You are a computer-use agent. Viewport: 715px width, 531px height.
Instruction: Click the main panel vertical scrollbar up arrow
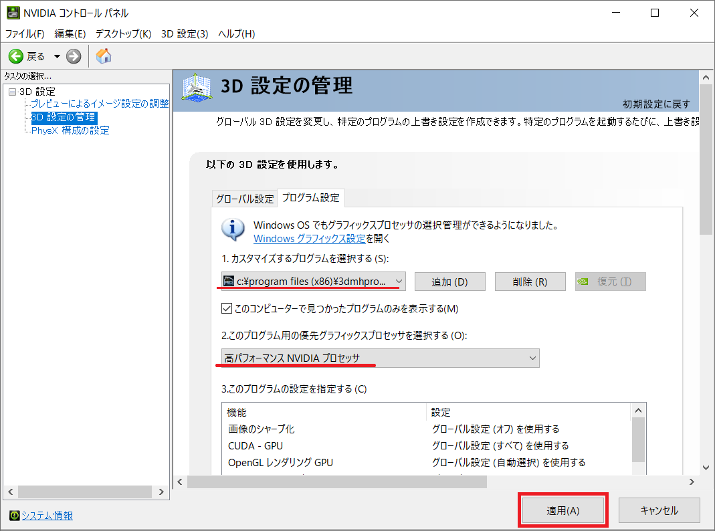click(x=706, y=78)
